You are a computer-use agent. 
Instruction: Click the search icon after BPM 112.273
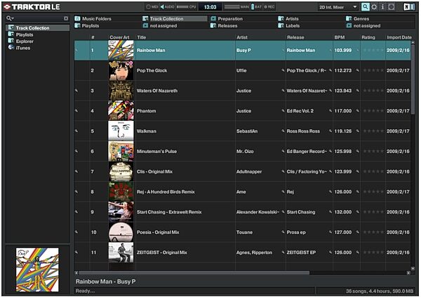pos(357,70)
